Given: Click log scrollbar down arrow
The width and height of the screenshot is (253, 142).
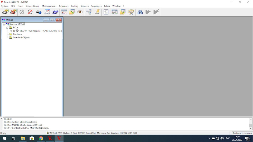Looking at the screenshot, I should coord(251,128).
